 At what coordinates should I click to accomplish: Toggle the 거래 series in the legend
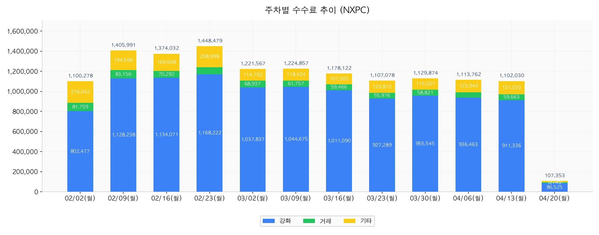click(x=317, y=221)
